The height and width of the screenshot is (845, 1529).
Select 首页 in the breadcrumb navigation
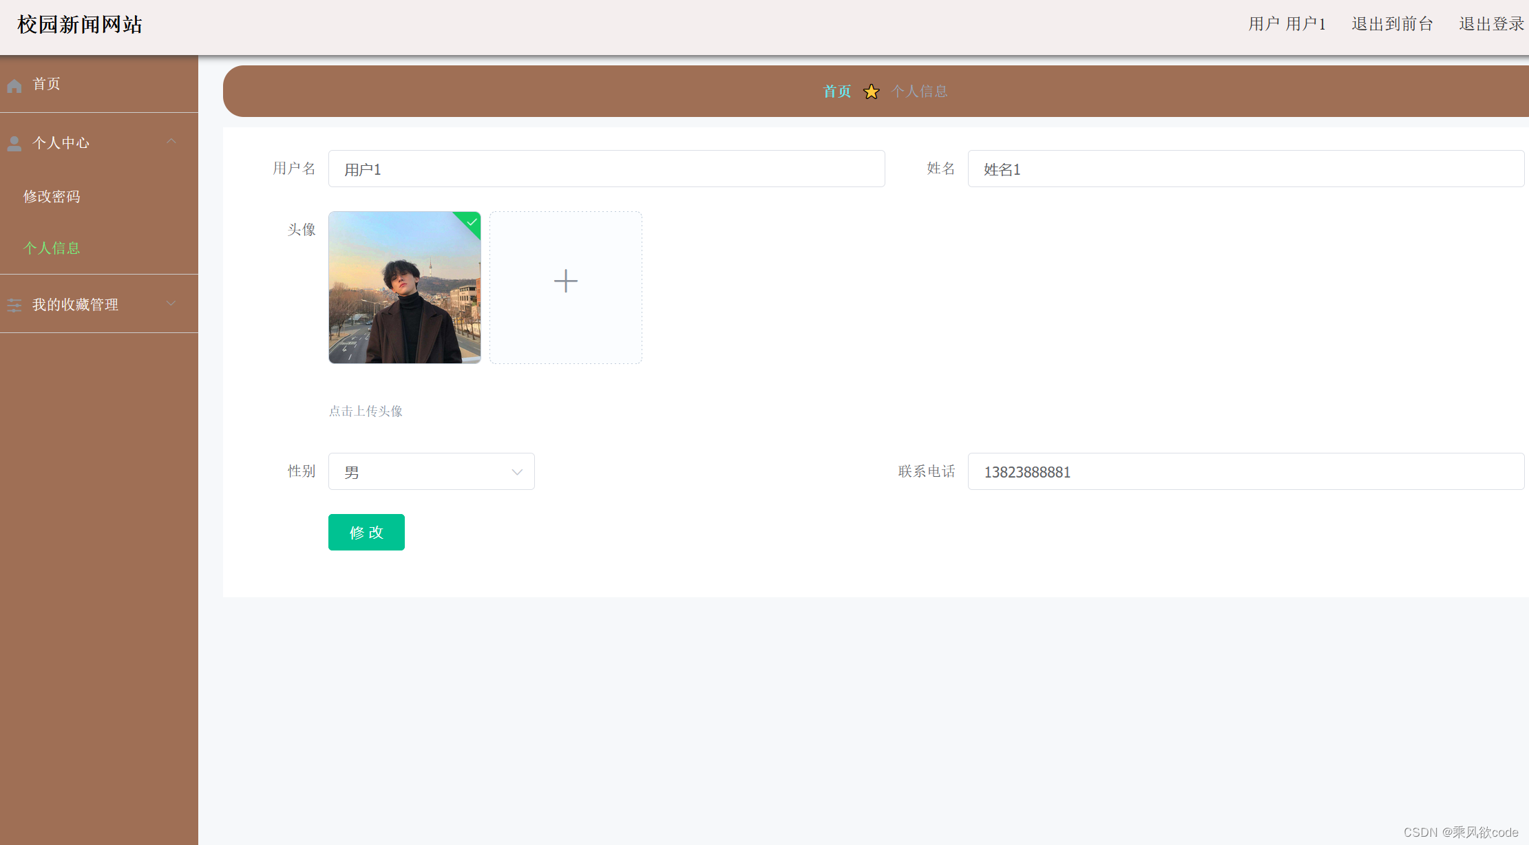(x=836, y=91)
